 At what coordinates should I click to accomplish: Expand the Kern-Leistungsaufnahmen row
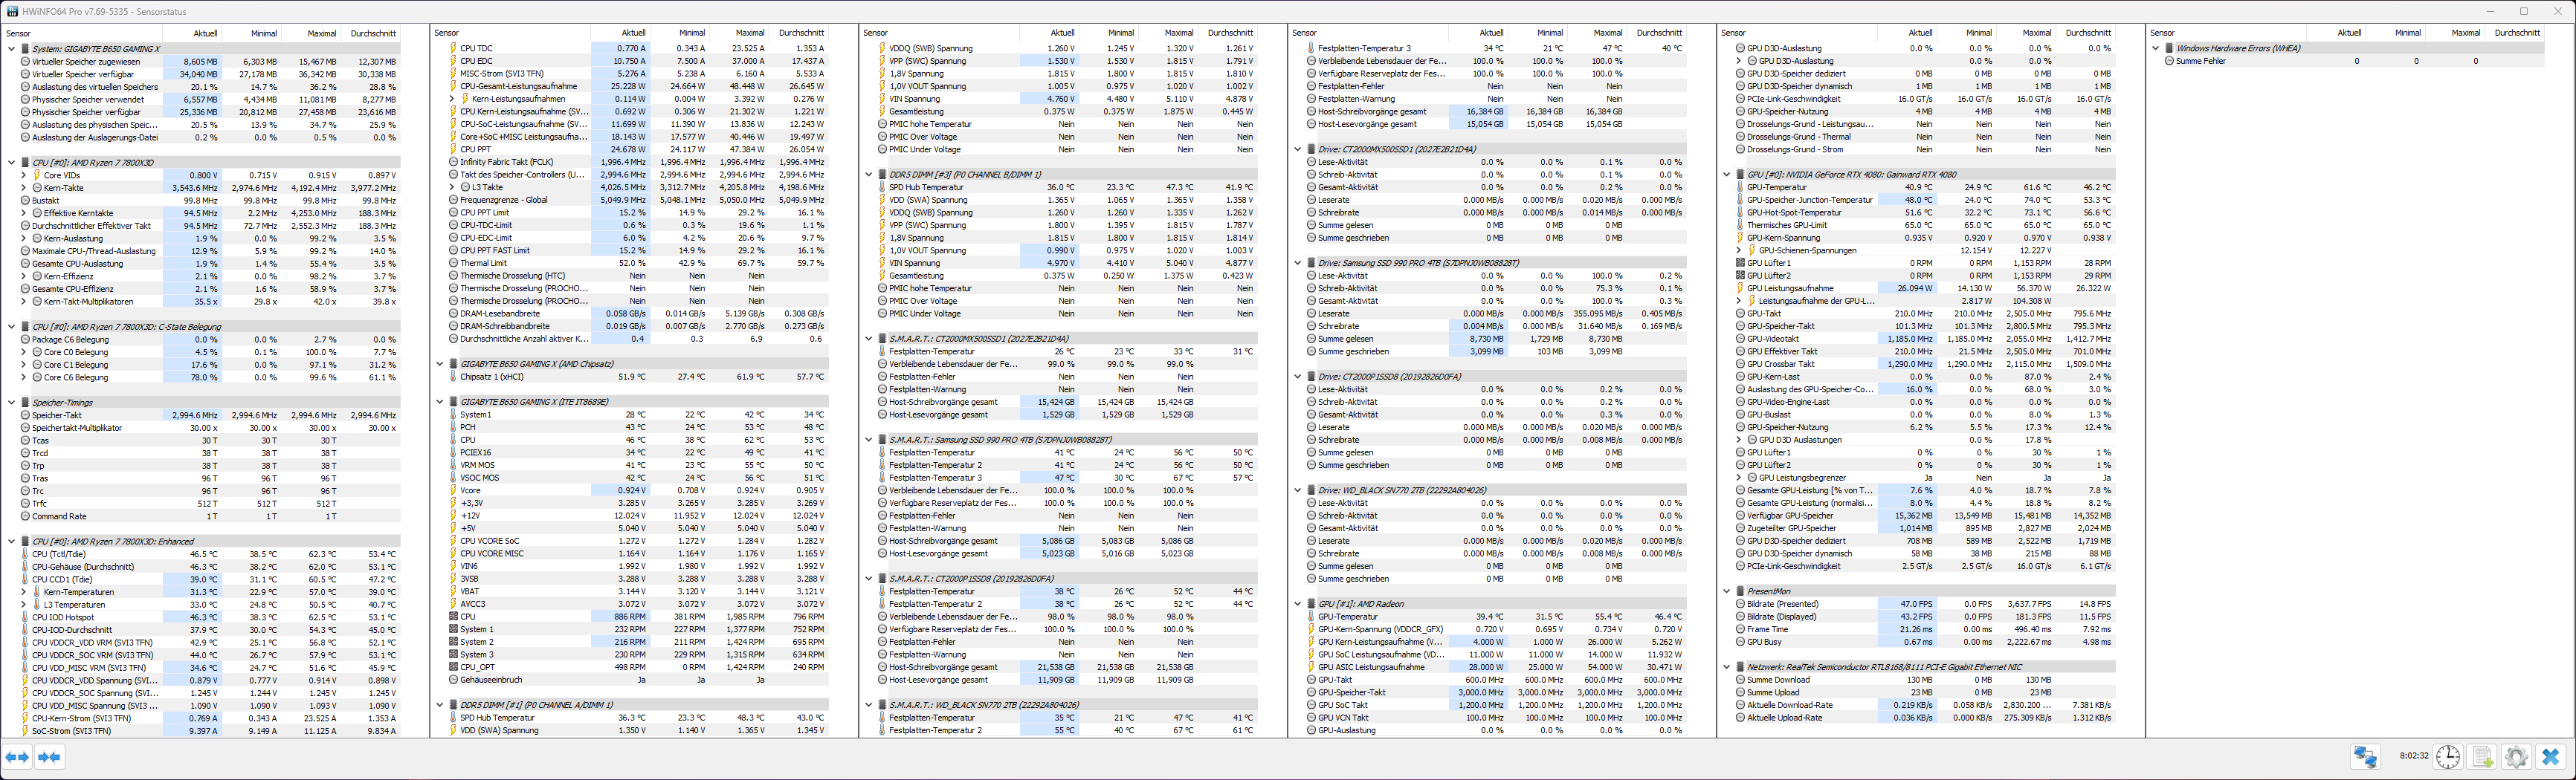click(452, 99)
